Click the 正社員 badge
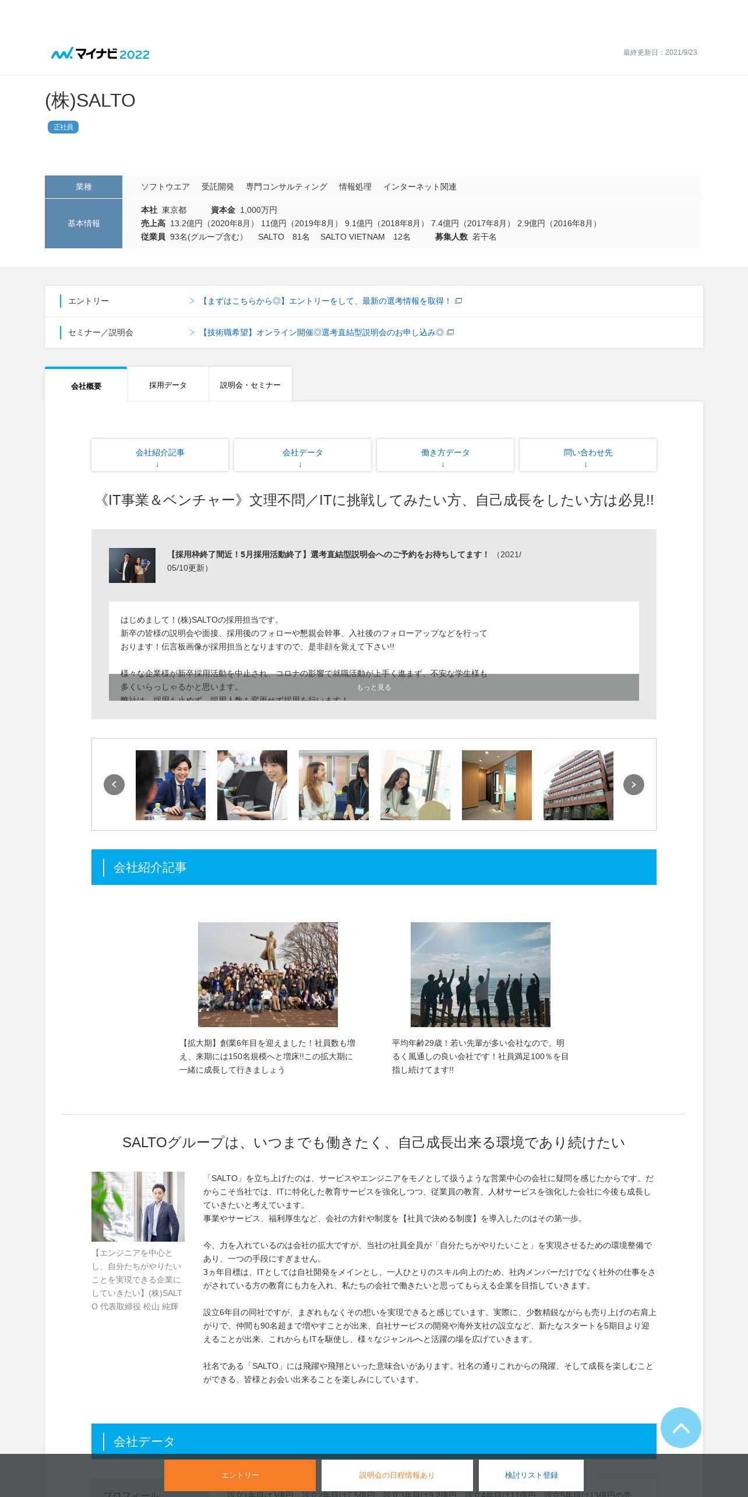 pyautogui.click(x=63, y=127)
